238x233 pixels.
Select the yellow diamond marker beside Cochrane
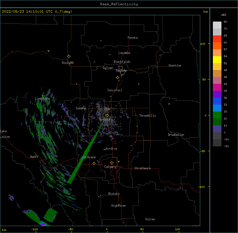click(94, 163)
